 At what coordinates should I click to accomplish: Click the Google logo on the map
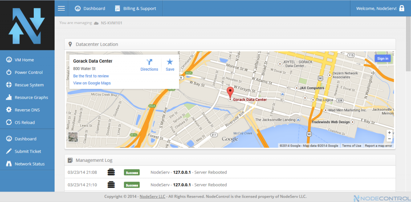230,139
